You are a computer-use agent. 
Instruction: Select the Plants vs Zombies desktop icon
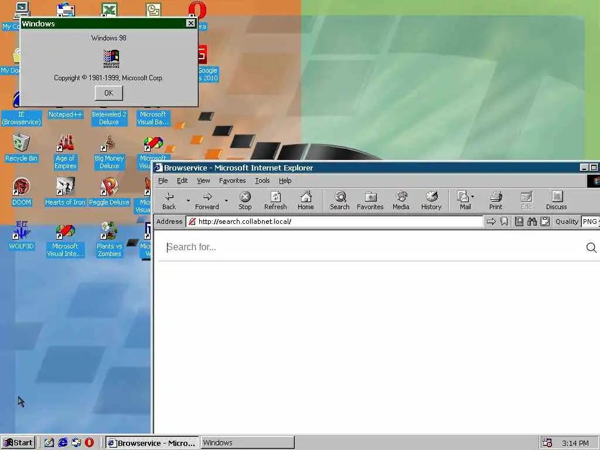[x=109, y=239]
